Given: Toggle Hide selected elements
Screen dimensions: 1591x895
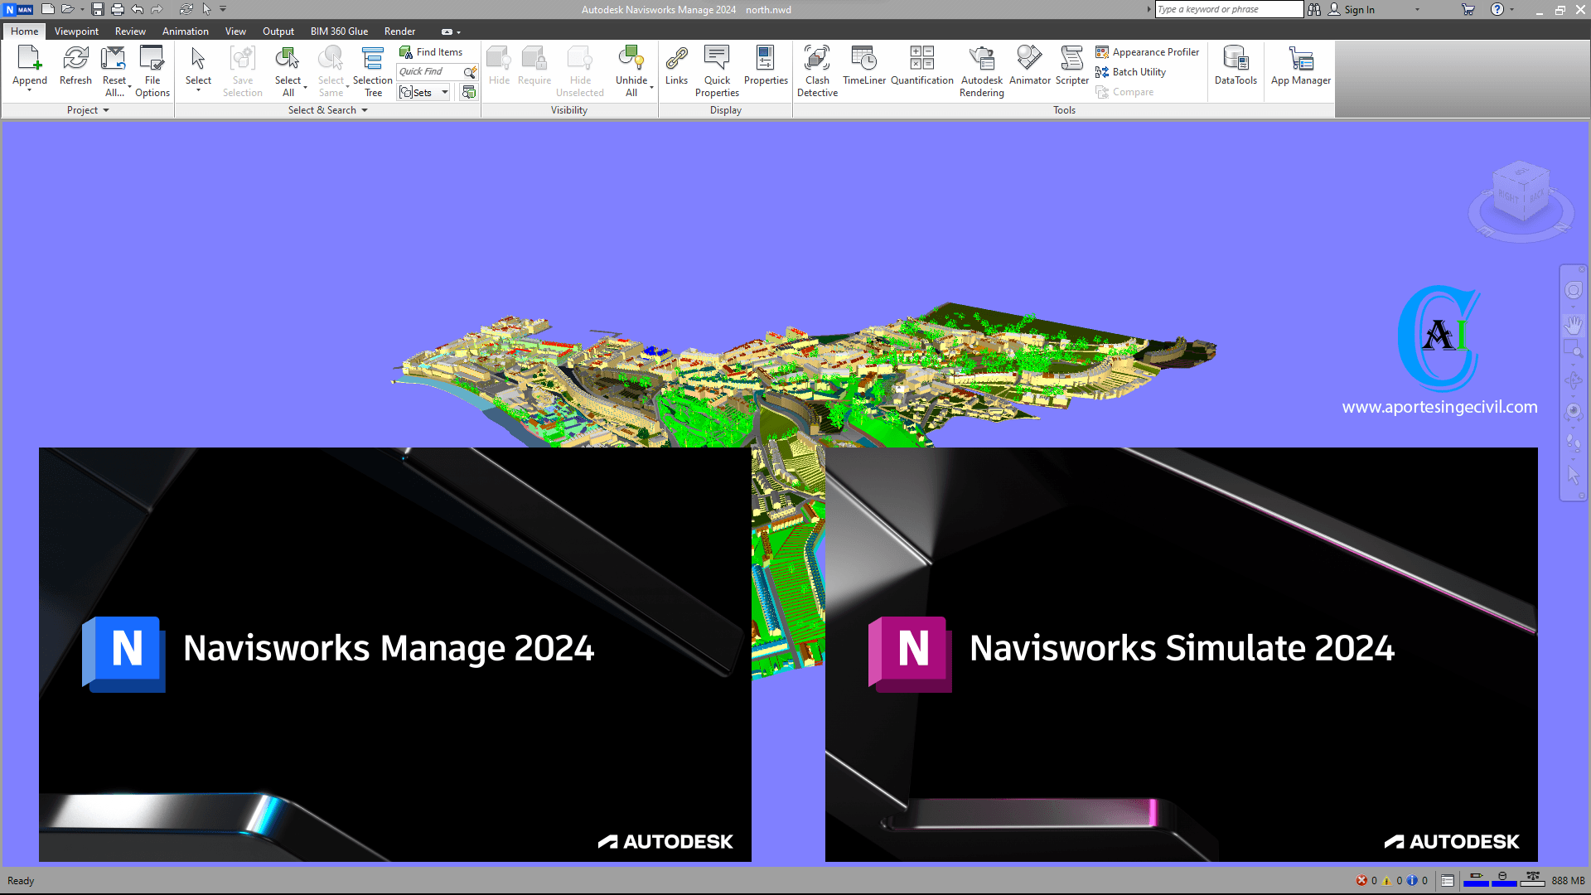Looking at the screenshot, I should point(498,69).
